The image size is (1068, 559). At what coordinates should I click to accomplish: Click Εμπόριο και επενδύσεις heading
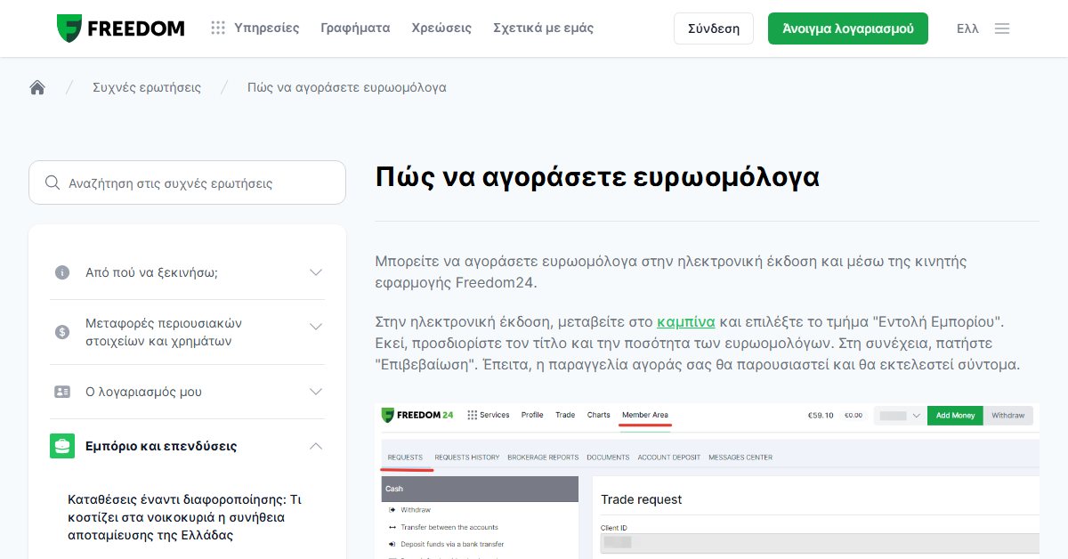[x=161, y=446]
